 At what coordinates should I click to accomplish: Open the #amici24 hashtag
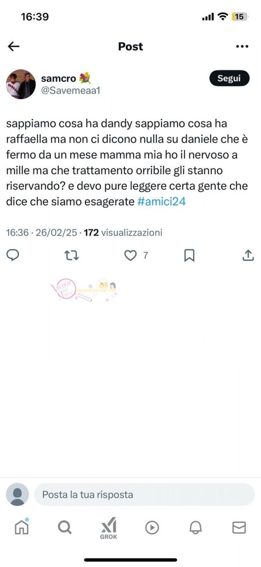pos(162,202)
